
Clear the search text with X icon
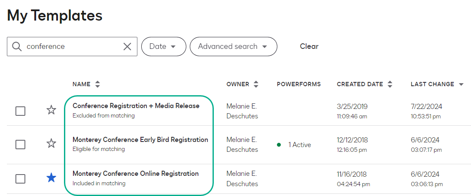point(128,46)
